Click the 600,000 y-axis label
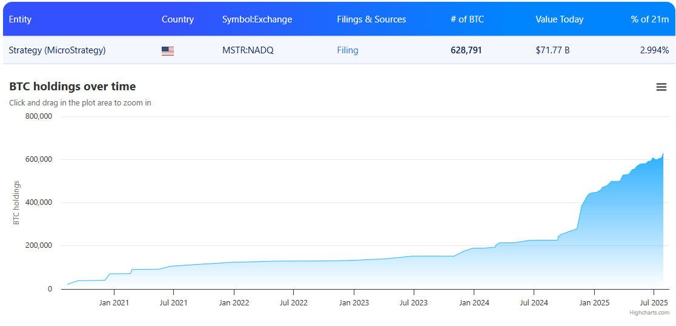Viewport: 676px width, 326px height. pyautogui.click(x=39, y=159)
